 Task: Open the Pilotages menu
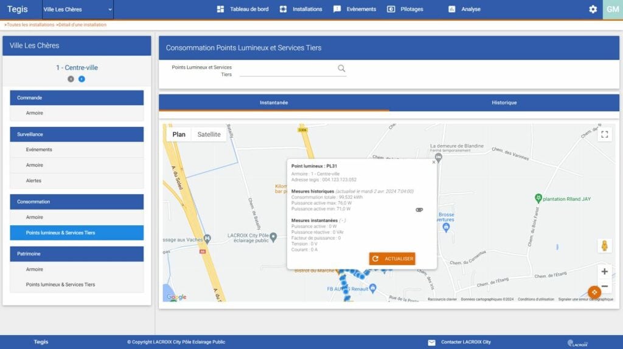pyautogui.click(x=412, y=9)
